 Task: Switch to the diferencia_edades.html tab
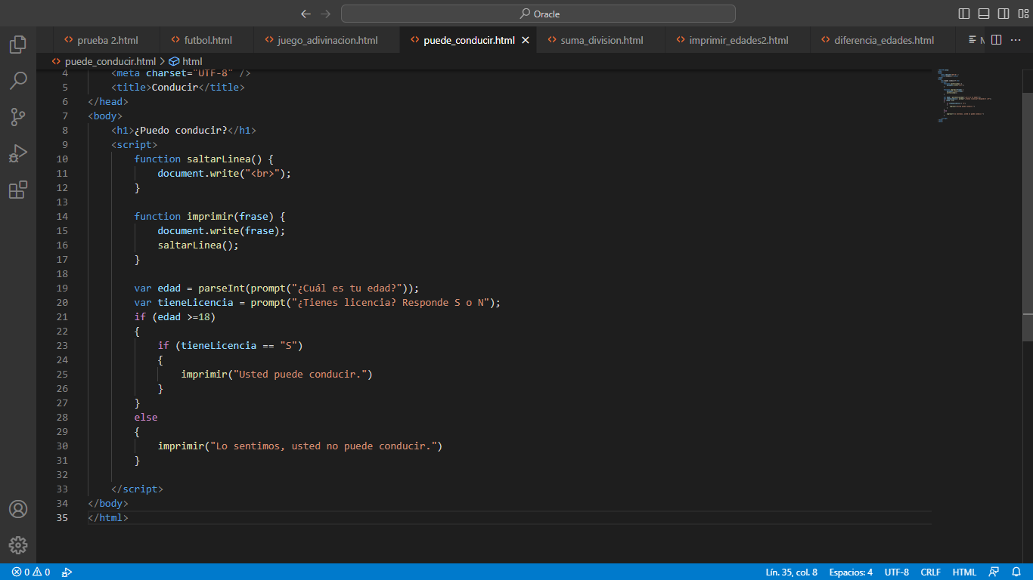[x=883, y=40]
